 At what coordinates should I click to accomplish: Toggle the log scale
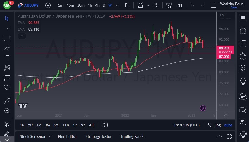click(218, 125)
